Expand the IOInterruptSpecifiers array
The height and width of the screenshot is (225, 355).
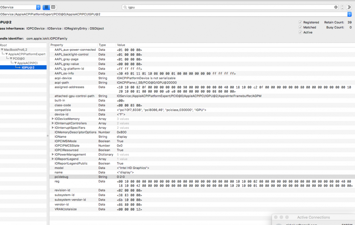(x=53, y=128)
